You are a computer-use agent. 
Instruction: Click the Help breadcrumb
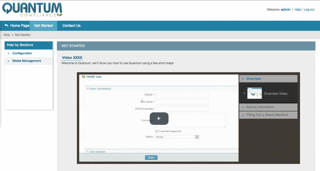coord(7,35)
